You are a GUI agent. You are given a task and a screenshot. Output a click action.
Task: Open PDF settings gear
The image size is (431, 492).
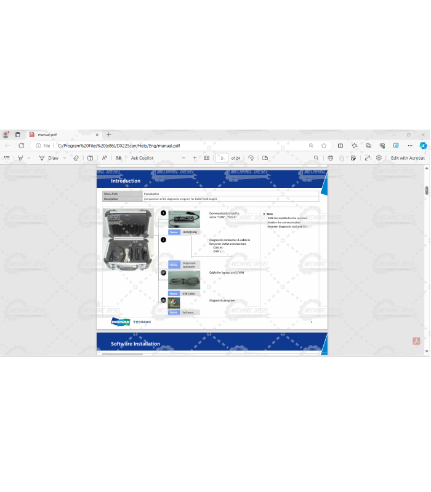(x=379, y=158)
